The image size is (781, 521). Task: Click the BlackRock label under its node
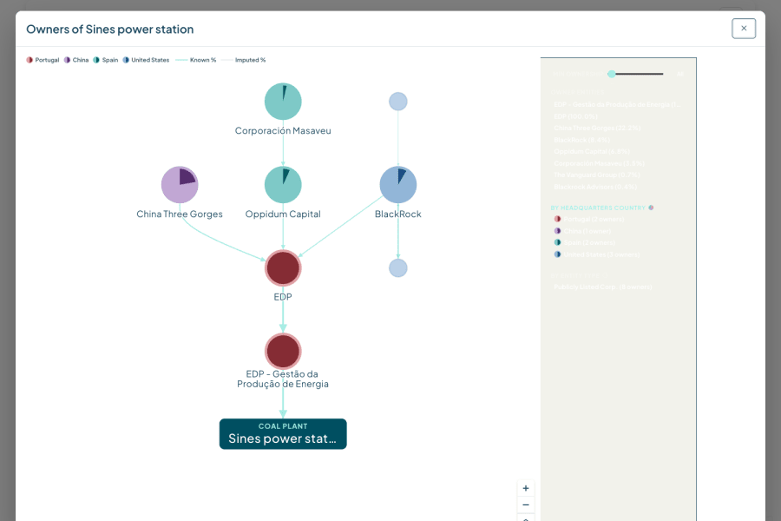click(x=398, y=214)
